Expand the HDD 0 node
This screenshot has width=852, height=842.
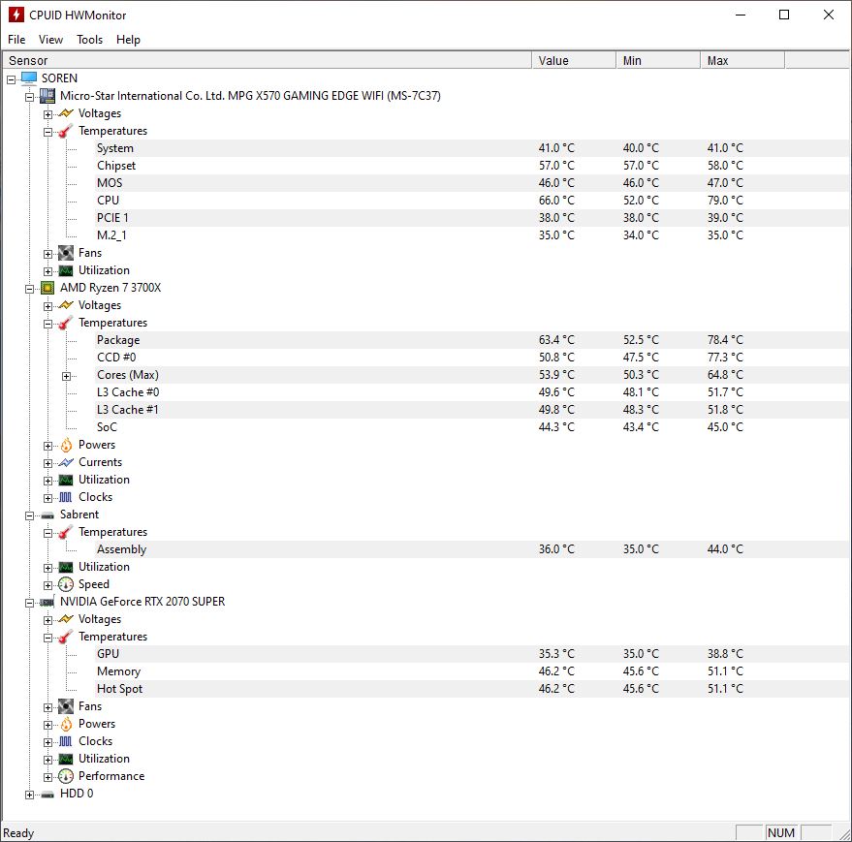29,795
